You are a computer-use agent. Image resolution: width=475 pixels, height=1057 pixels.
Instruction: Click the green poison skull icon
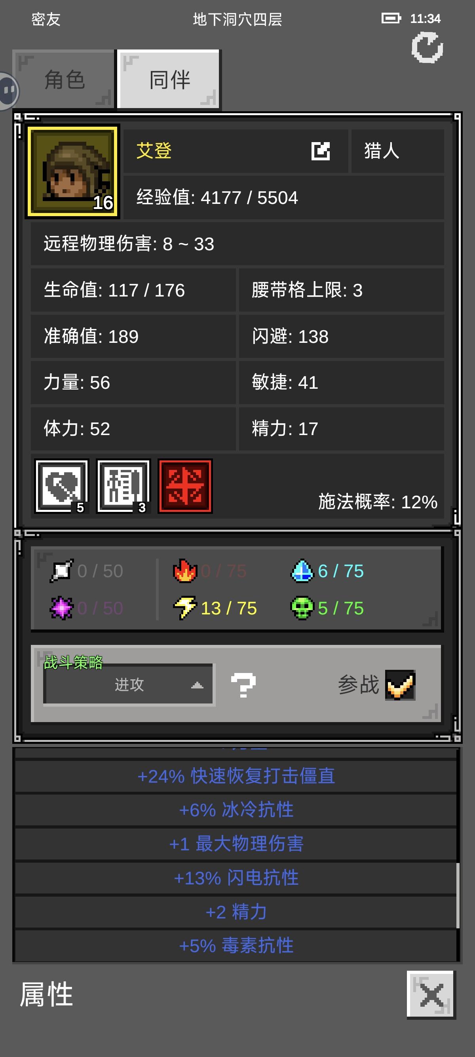pyautogui.click(x=302, y=608)
